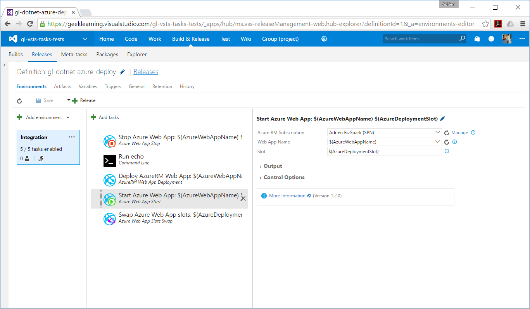This screenshot has height=309, width=530.
Task: Click Add tasks button
Action: 105,117
